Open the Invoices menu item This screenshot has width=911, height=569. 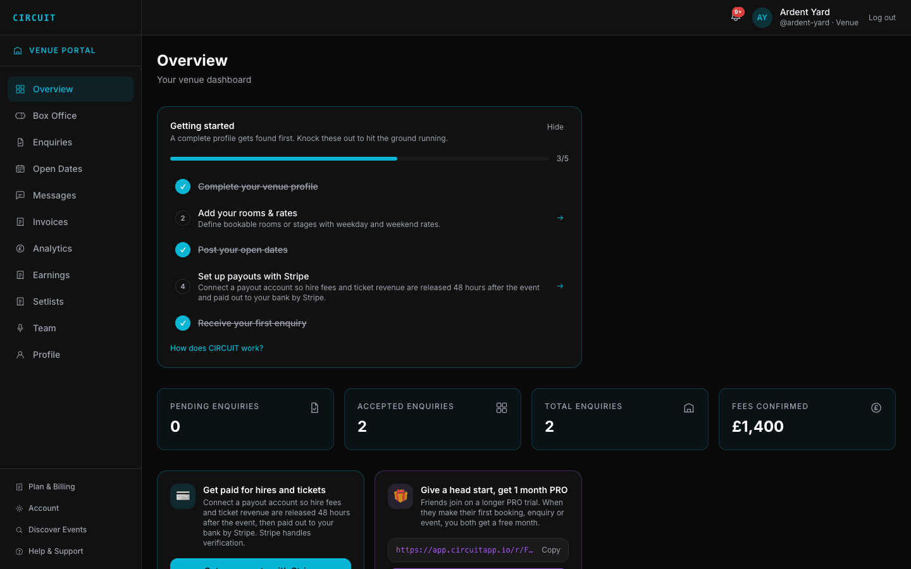70,222
